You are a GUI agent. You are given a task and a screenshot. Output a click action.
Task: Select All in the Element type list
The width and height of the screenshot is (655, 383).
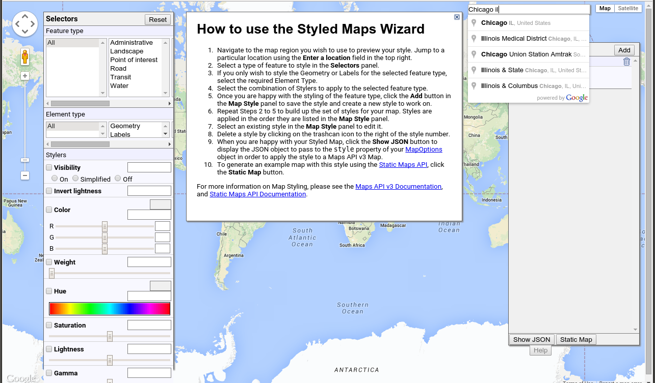pyautogui.click(x=73, y=126)
